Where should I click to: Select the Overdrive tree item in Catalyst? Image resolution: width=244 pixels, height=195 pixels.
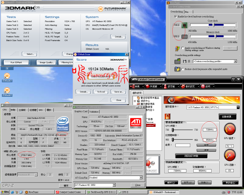151,125
